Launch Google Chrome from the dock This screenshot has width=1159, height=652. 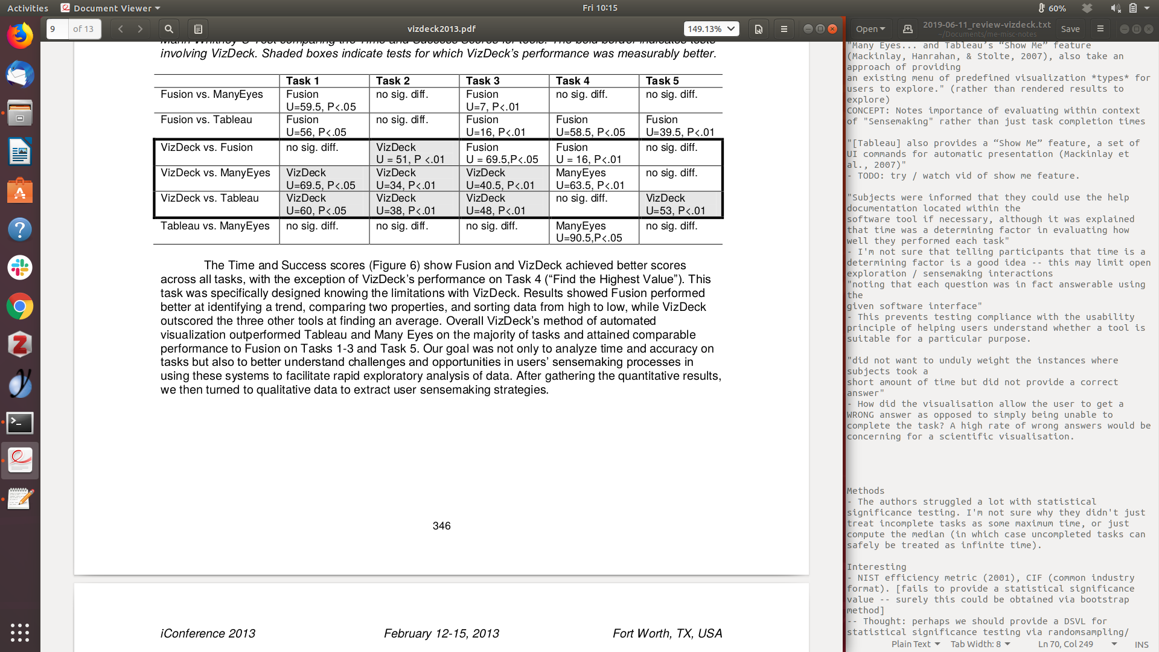(x=20, y=307)
